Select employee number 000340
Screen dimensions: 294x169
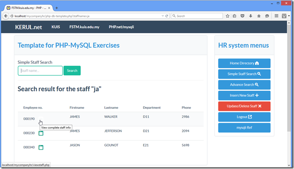[29, 147]
